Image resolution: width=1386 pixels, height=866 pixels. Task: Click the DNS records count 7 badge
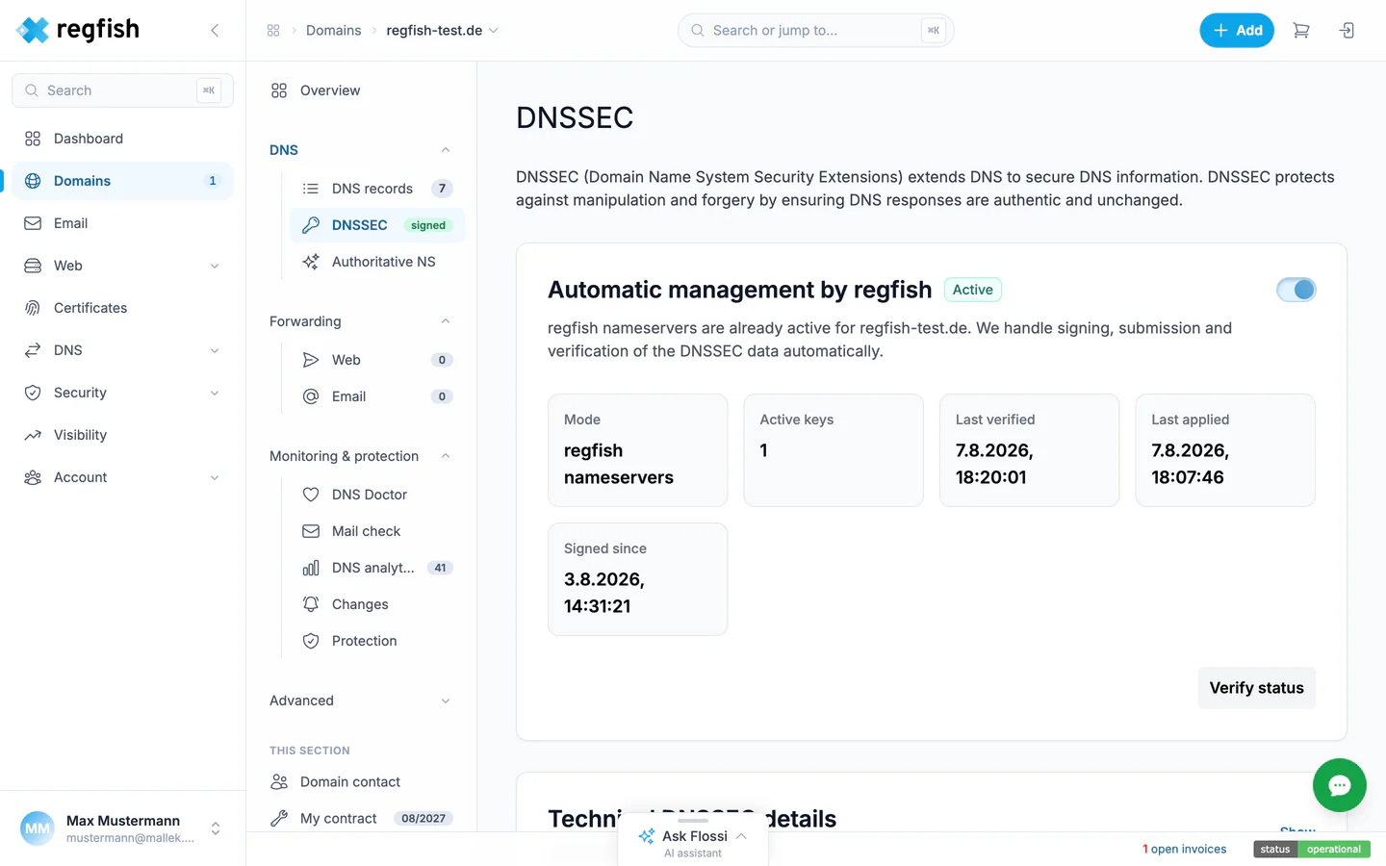(x=442, y=189)
